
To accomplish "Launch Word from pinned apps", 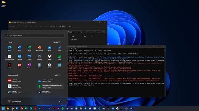I will pos(20,48).
